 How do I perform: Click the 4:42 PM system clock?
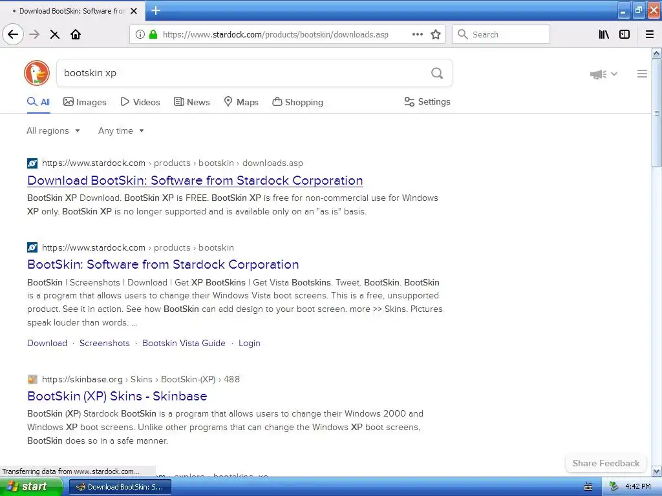click(x=638, y=487)
